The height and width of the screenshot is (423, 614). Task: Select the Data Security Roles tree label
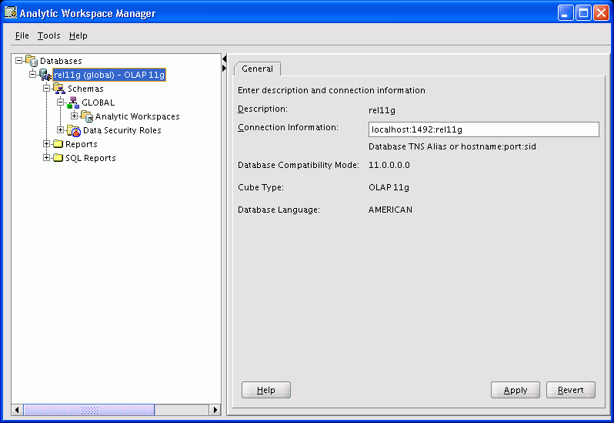[122, 130]
